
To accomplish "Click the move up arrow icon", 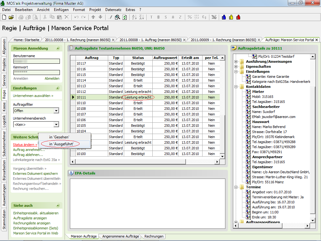I will (x=93, y=17).
